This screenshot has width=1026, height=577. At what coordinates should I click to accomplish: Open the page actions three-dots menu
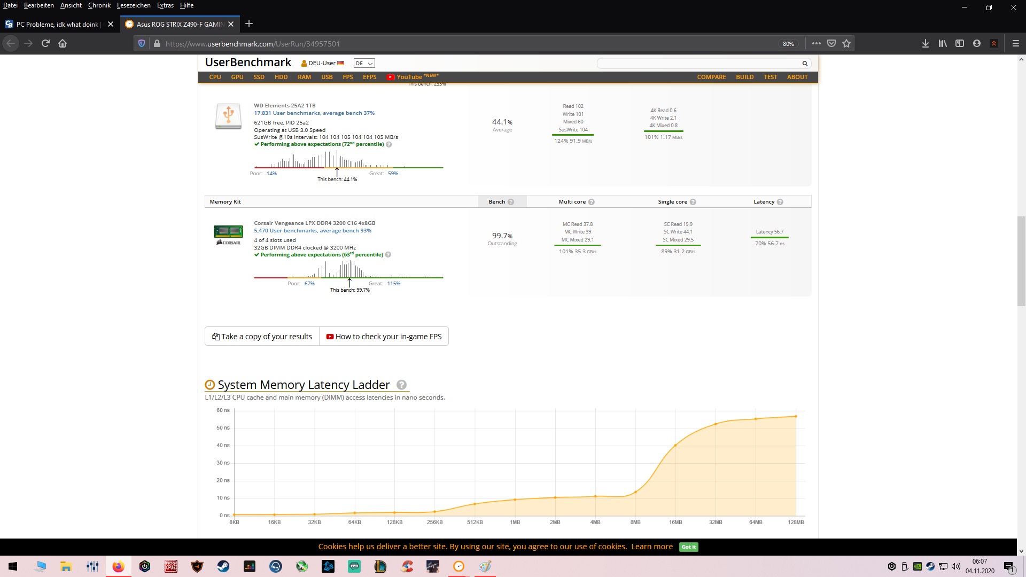click(x=816, y=44)
